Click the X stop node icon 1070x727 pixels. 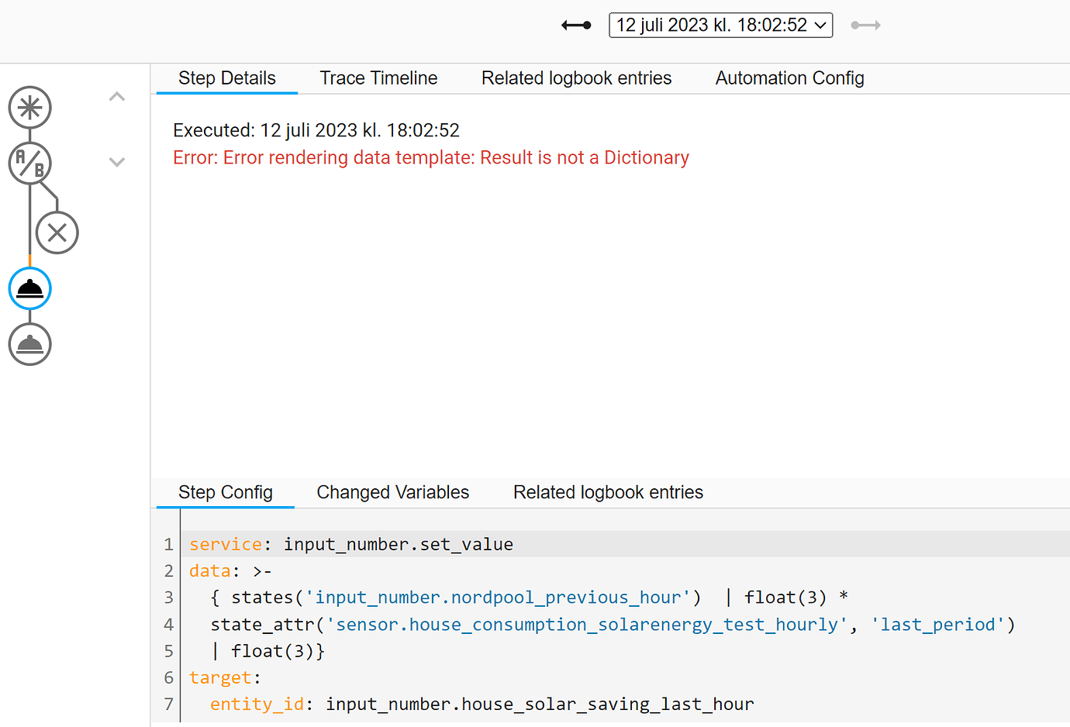pyautogui.click(x=57, y=233)
